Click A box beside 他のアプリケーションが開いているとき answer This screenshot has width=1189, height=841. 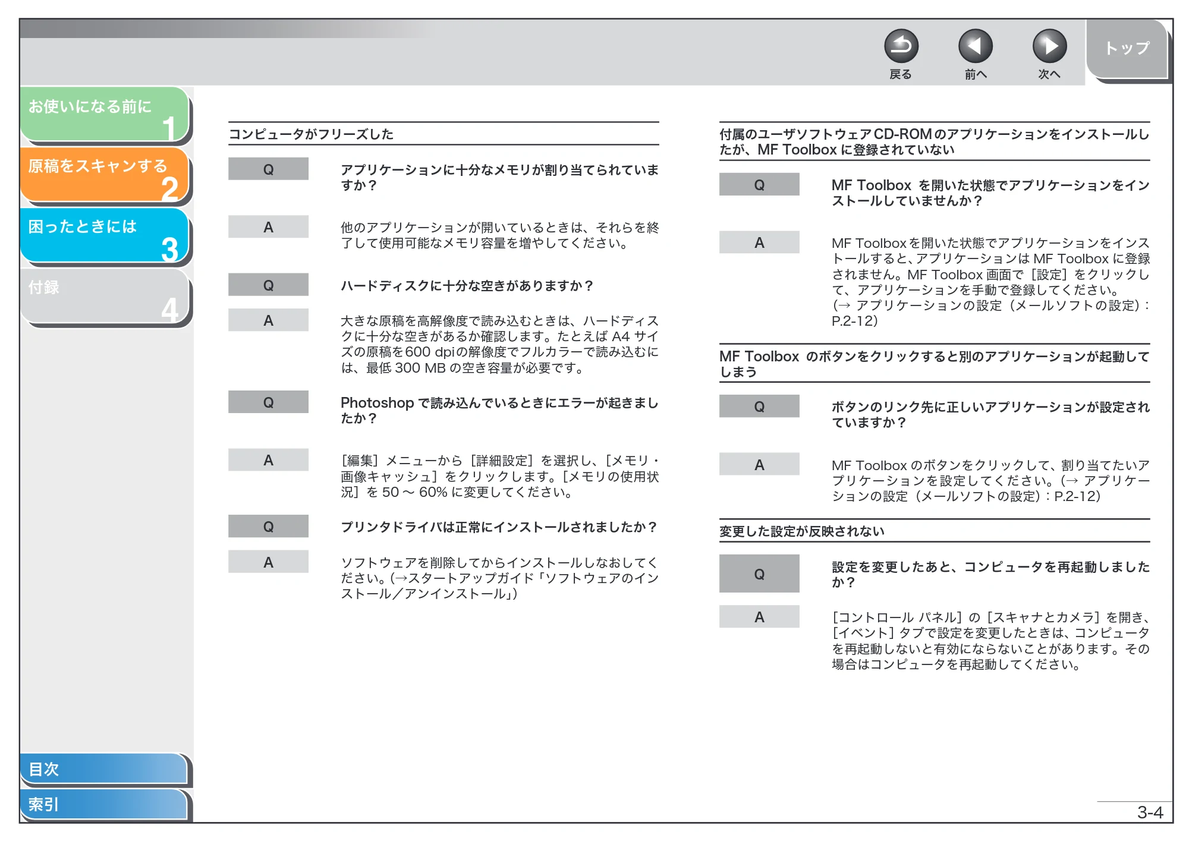tap(268, 226)
